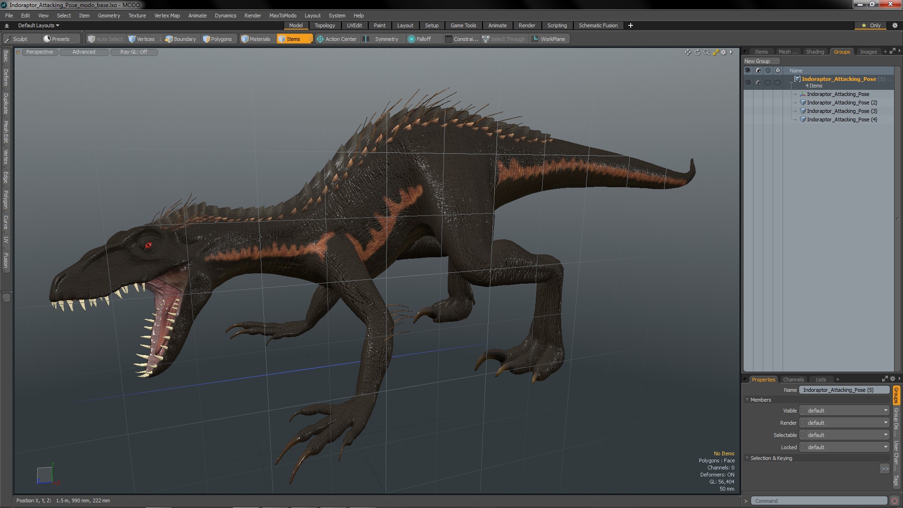Switch to the Shading tab
Viewport: 903px width, 508px height.
point(815,52)
